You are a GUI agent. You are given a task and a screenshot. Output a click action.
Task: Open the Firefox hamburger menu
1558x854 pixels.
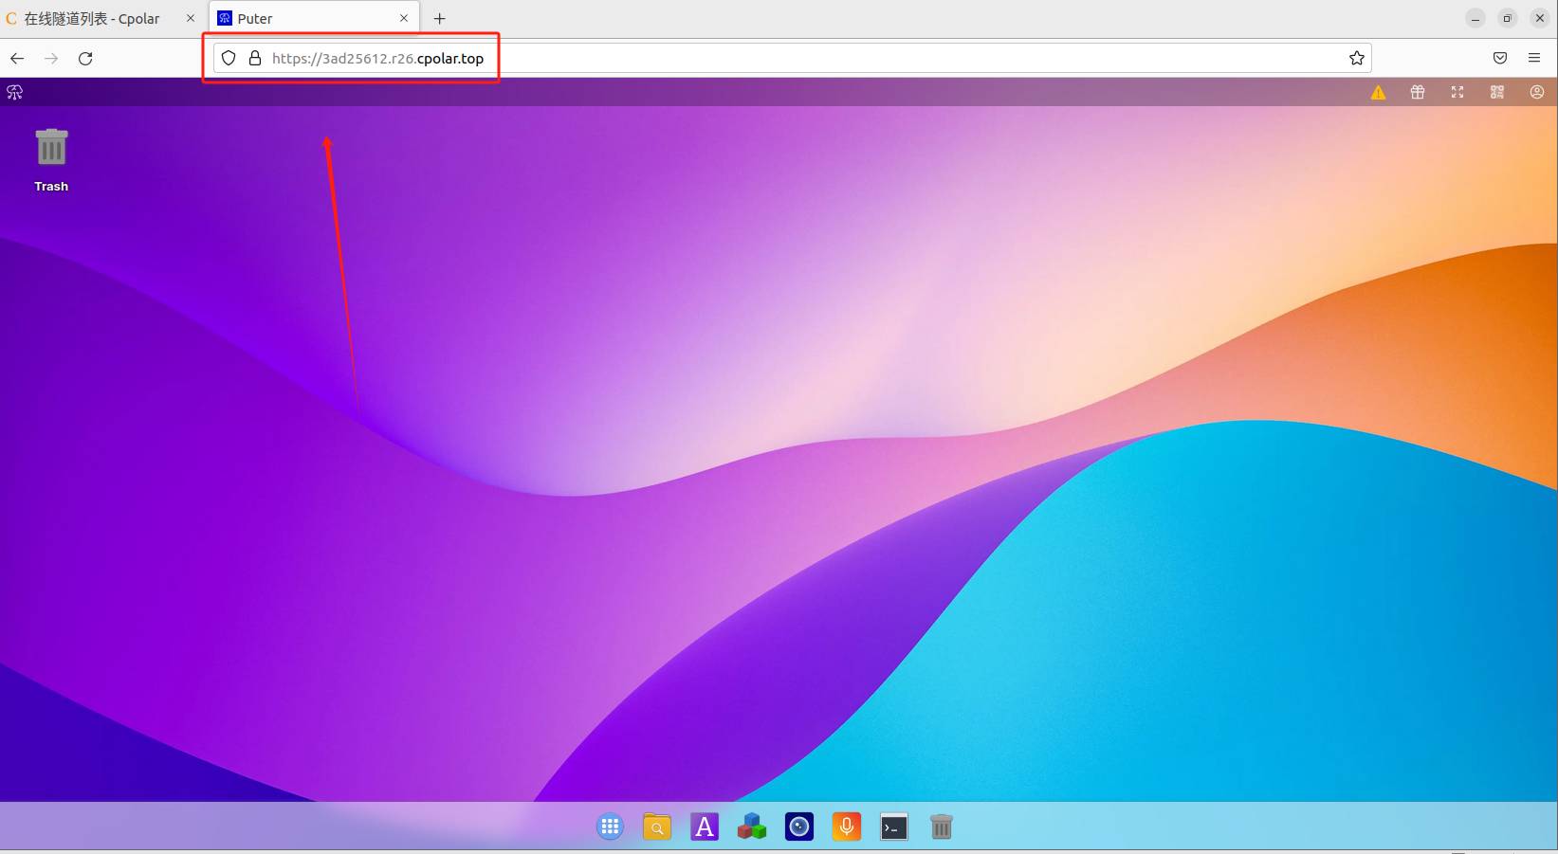point(1534,58)
